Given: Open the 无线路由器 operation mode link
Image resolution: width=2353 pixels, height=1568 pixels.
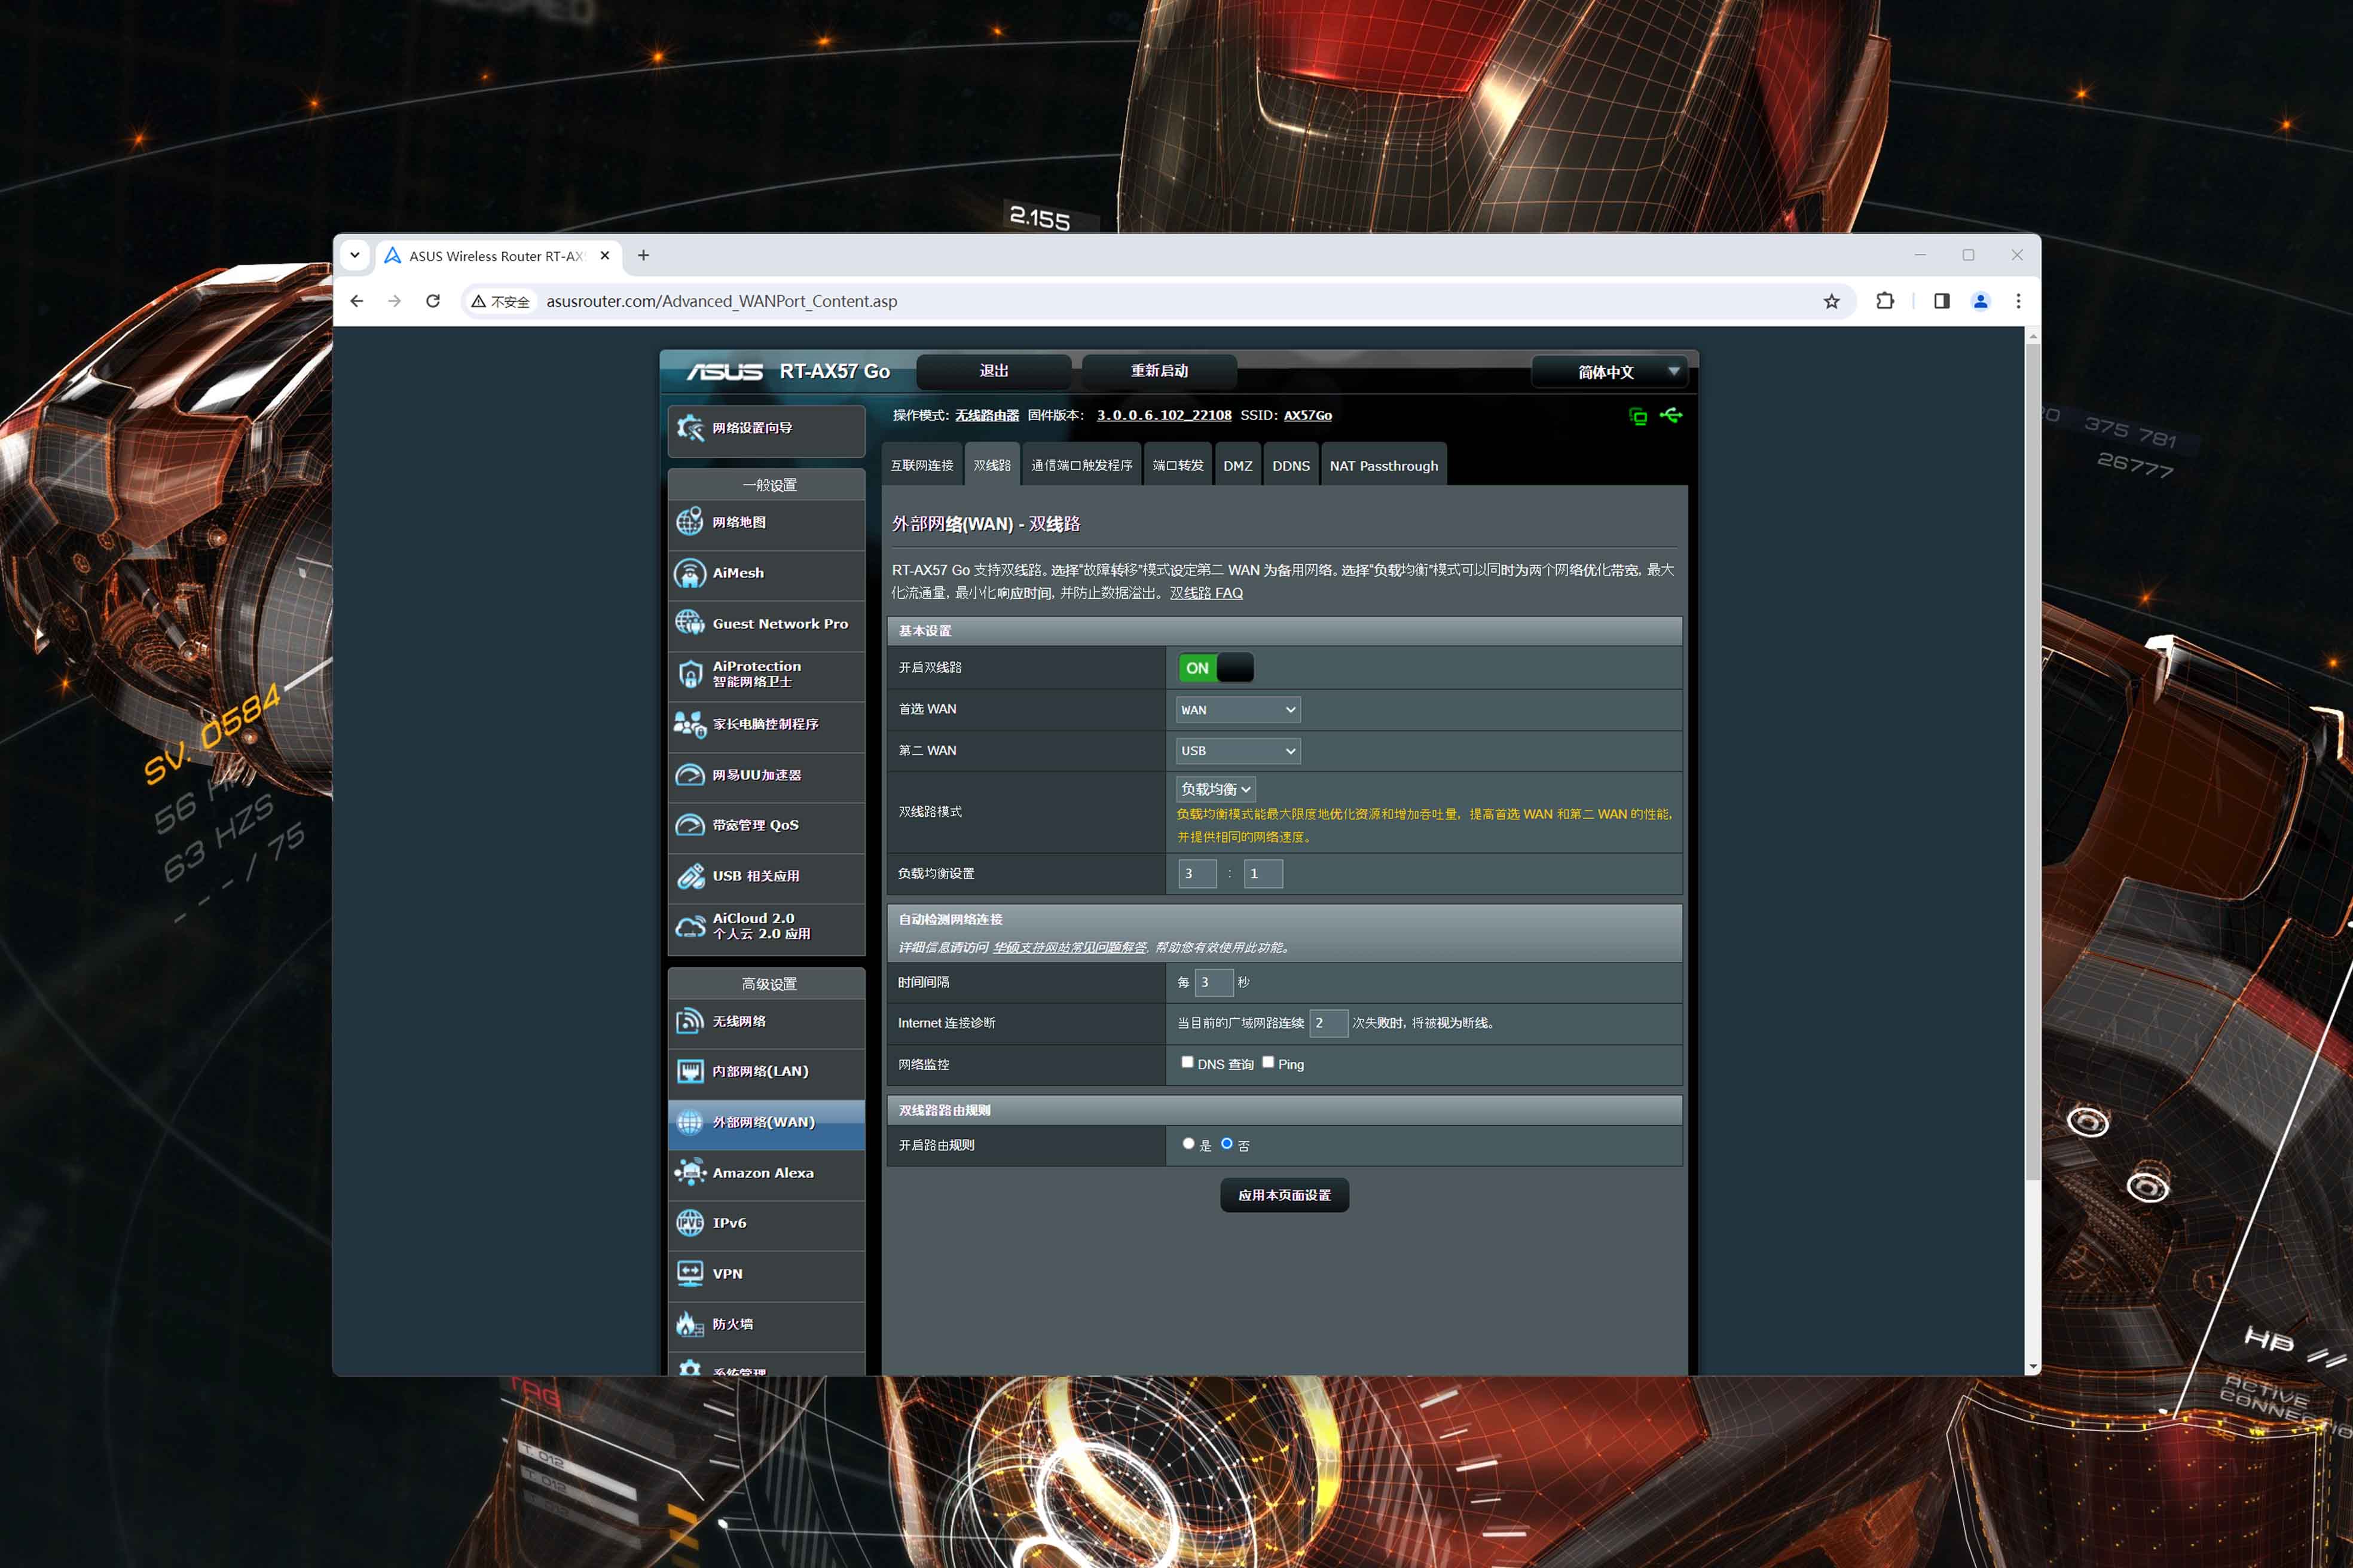Looking at the screenshot, I should coord(986,415).
